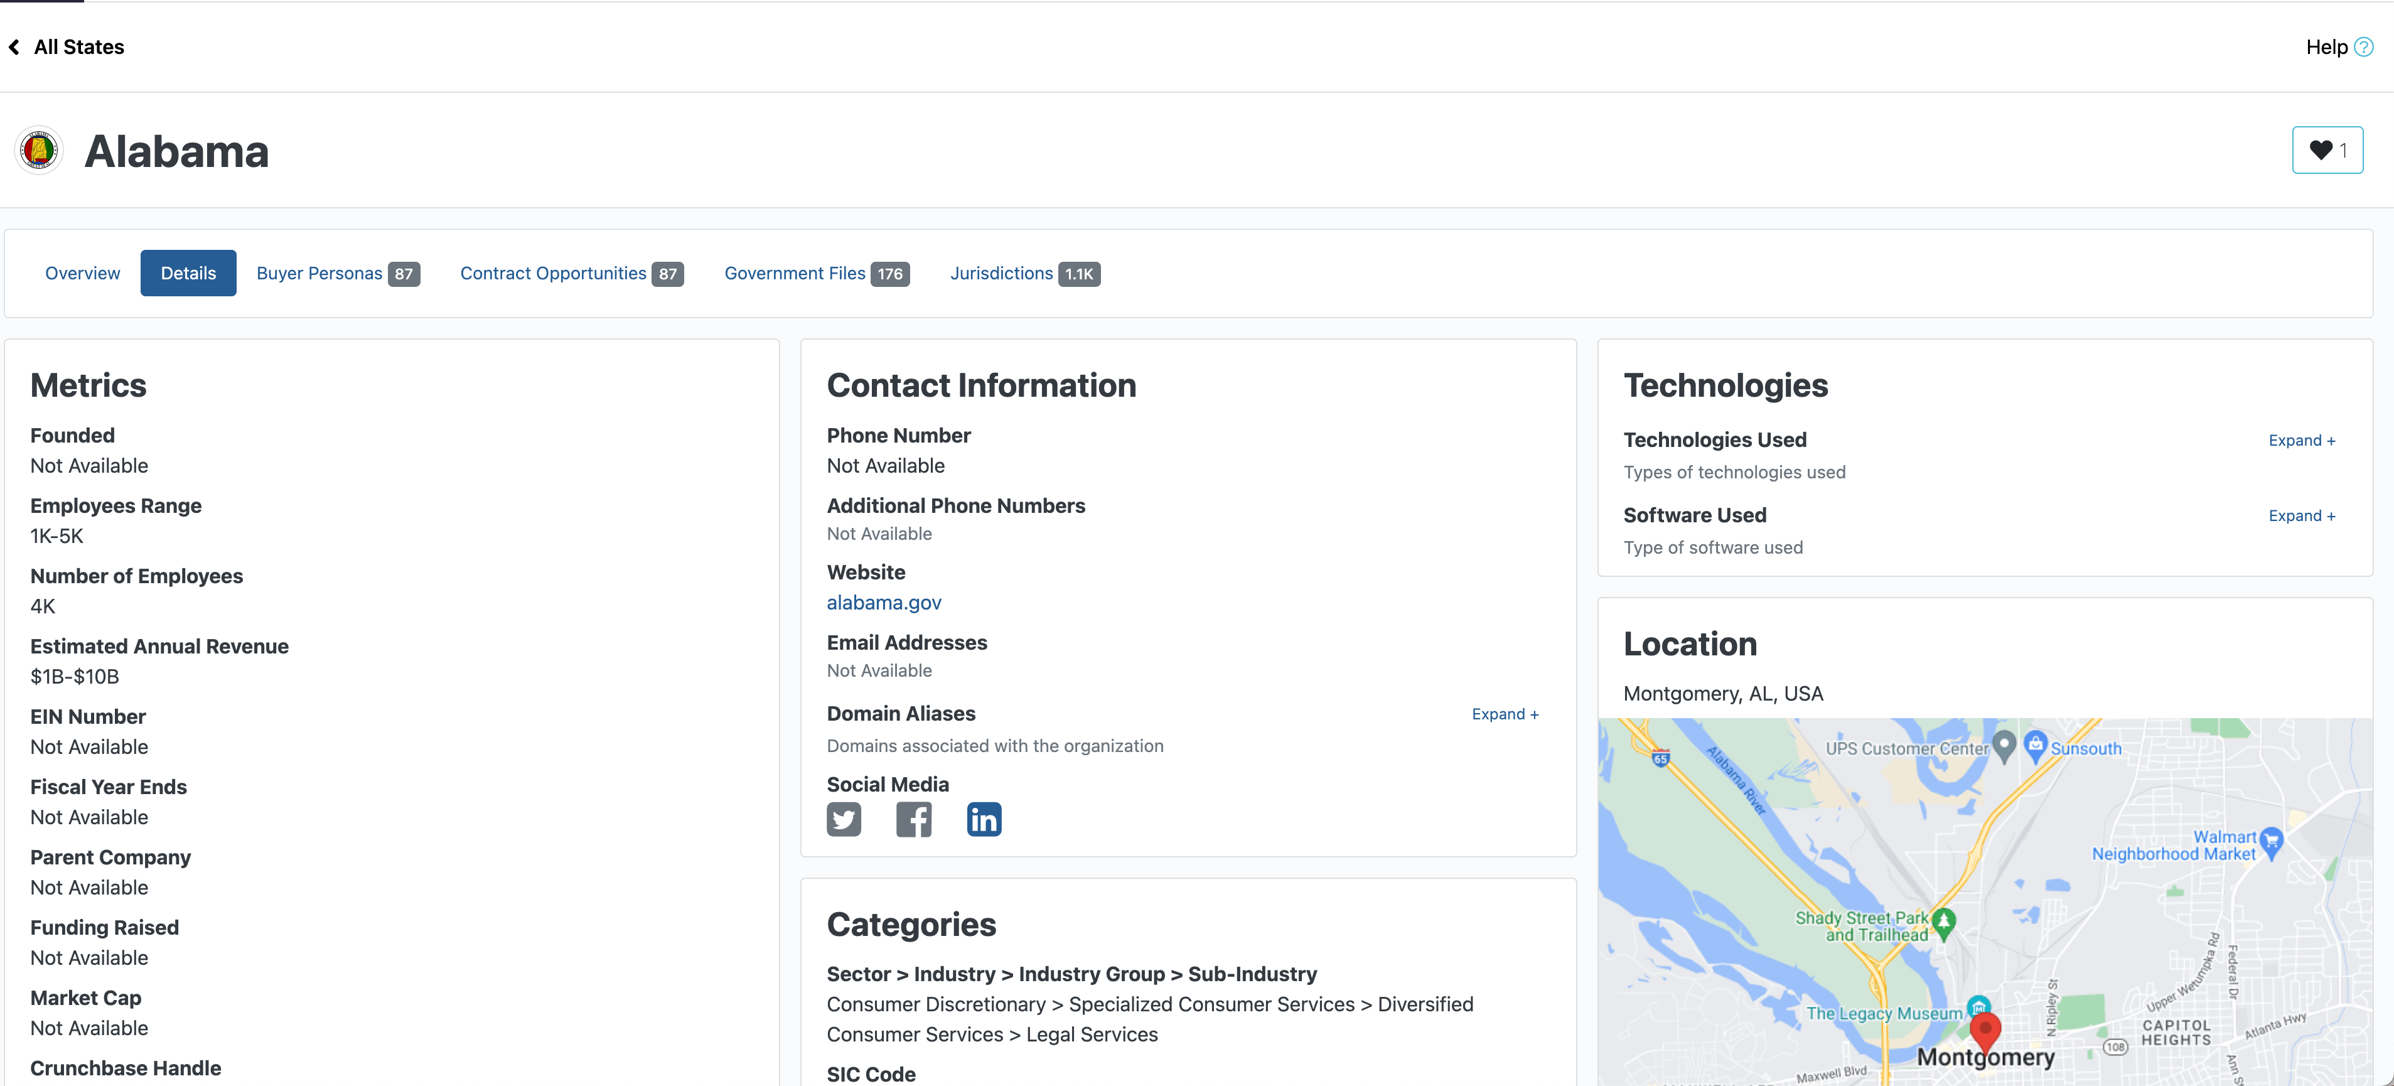Click the Walmart Neighborhood Market map marker
Image resolution: width=2394 pixels, height=1086 pixels.
pos(2270,842)
